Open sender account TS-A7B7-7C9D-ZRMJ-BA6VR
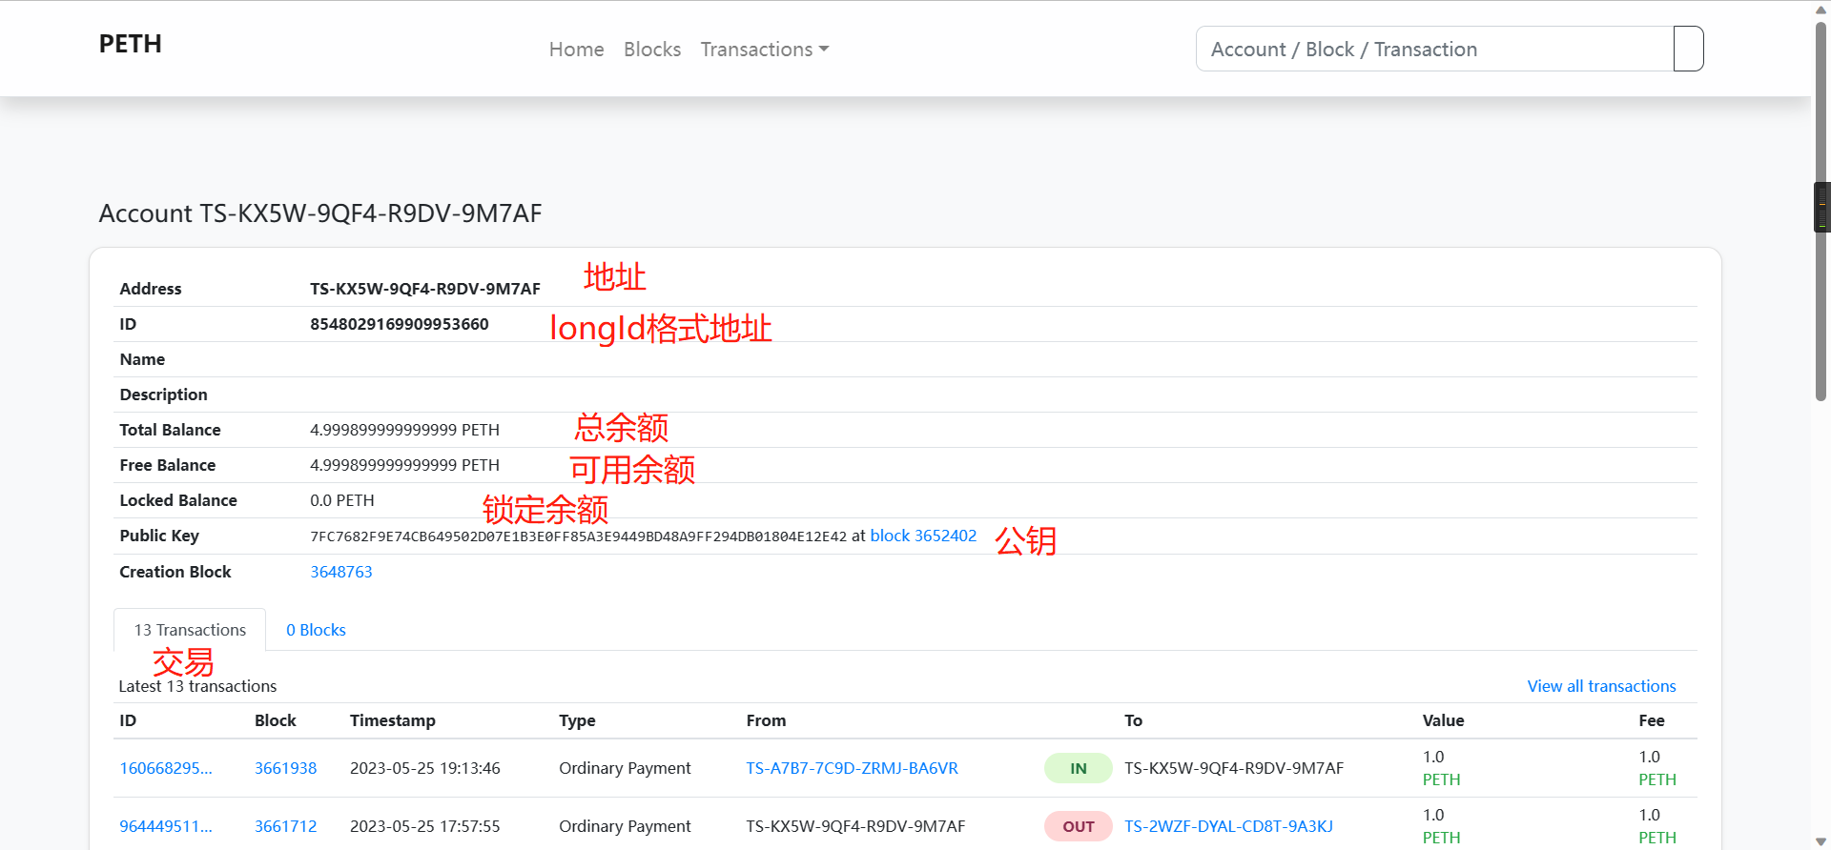Screen dimensions: 1831x850 pyautogui.click(x=852, y=768)
